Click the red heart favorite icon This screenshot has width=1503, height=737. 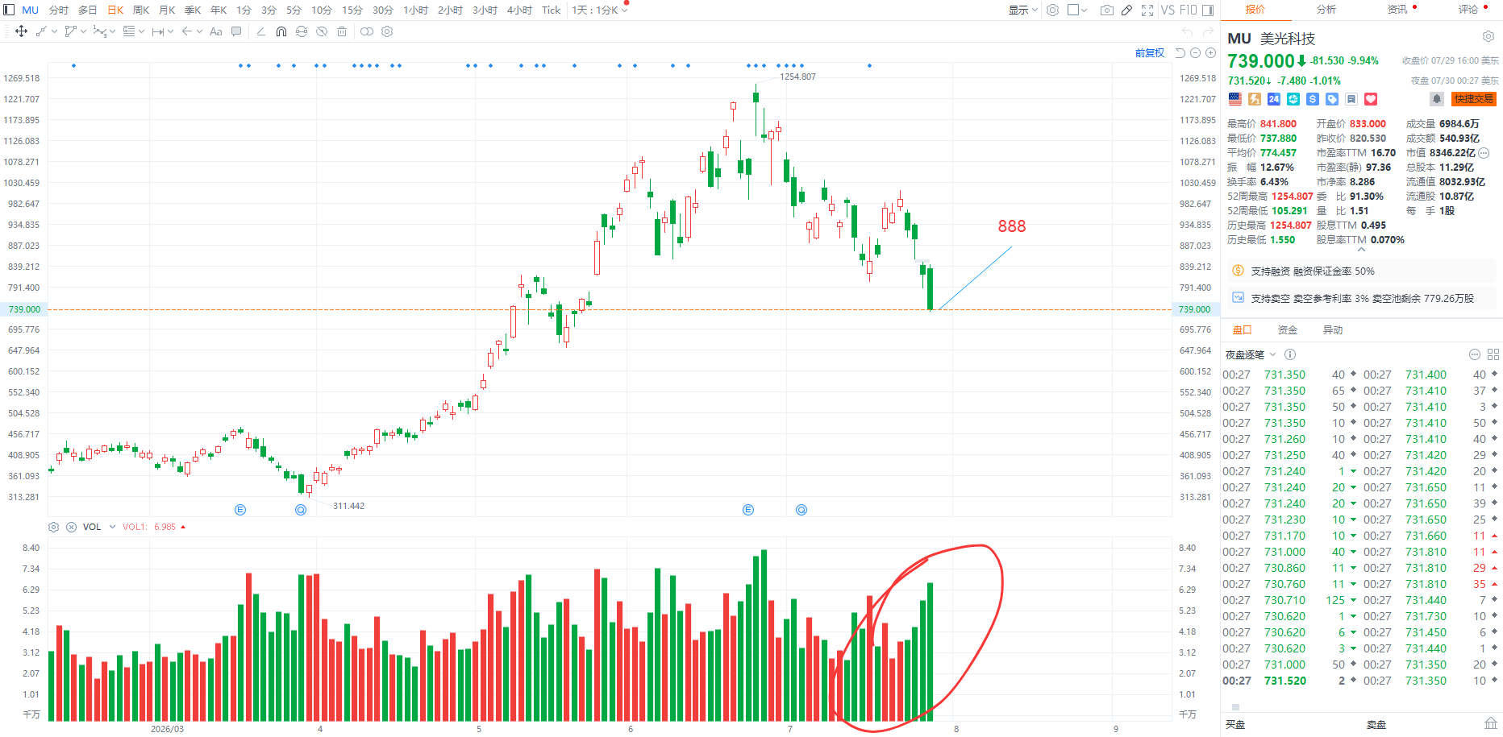pyautogui.click(x=1371, y=99)
